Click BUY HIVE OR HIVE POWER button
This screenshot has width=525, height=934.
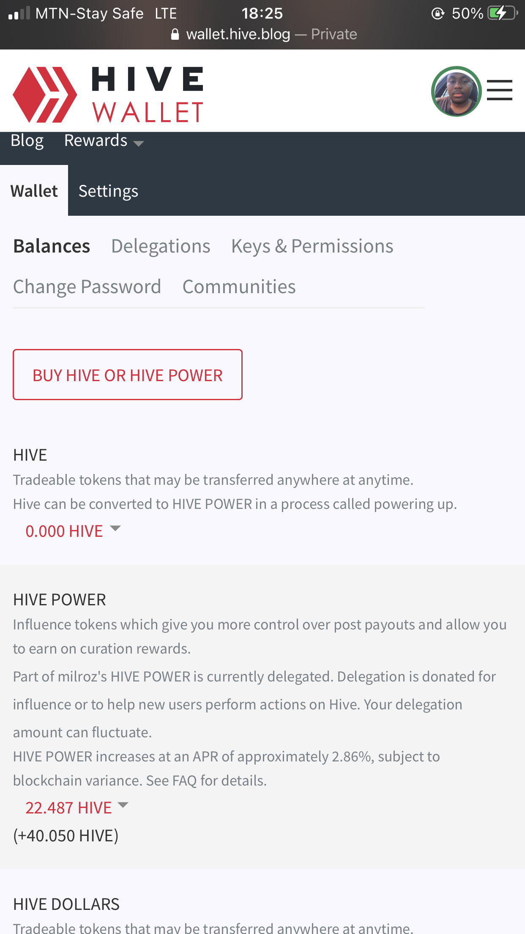[x=128, y=374]
